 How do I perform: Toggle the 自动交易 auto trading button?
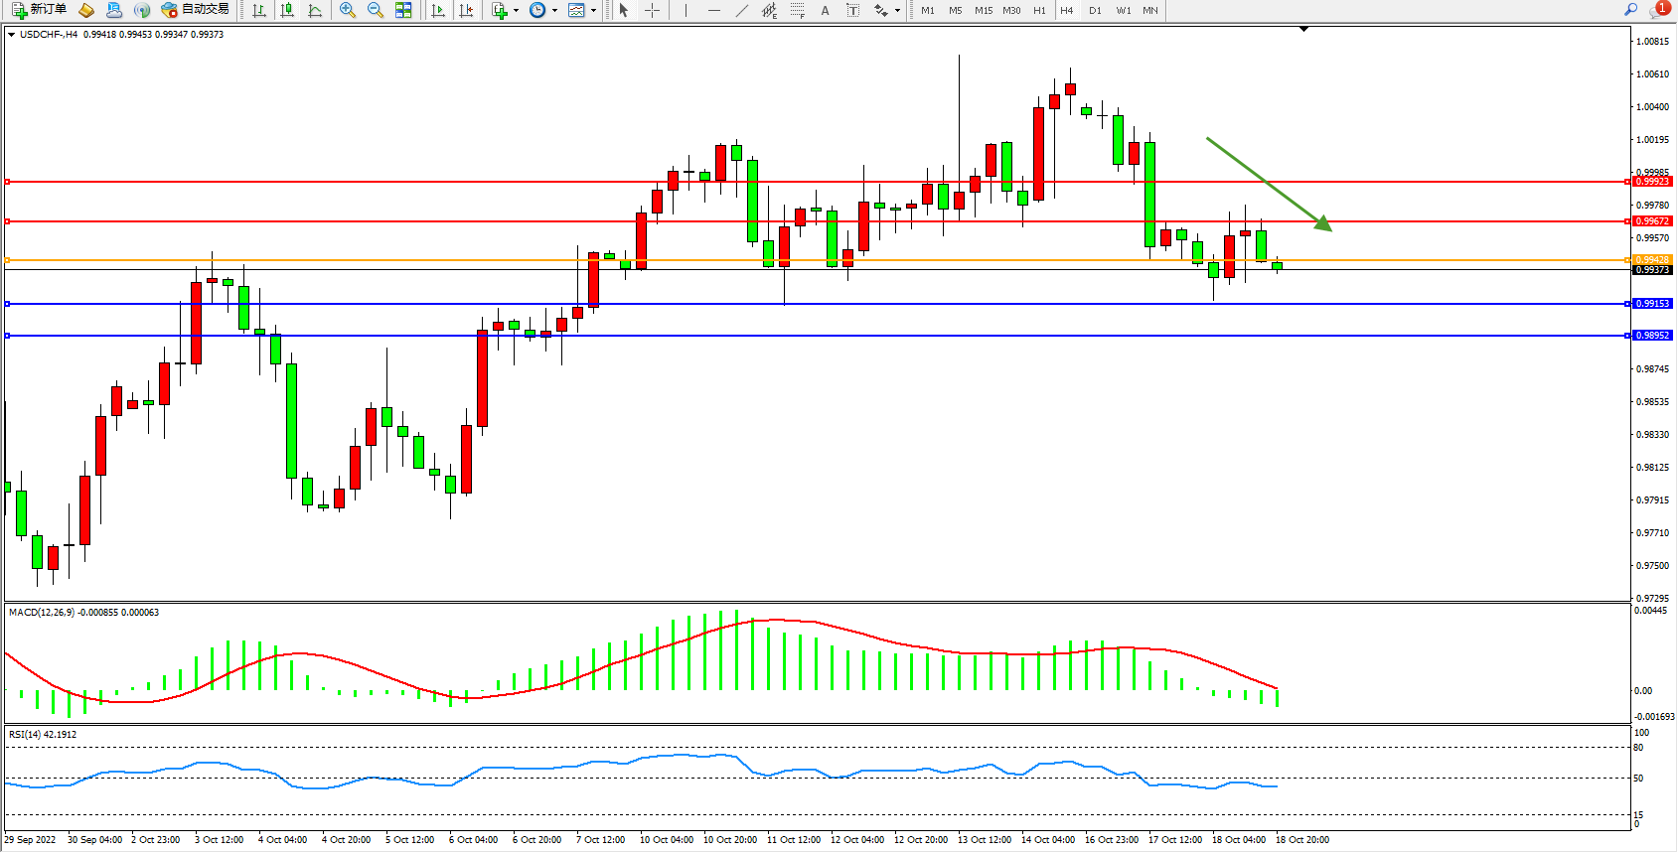pos(196,10)
